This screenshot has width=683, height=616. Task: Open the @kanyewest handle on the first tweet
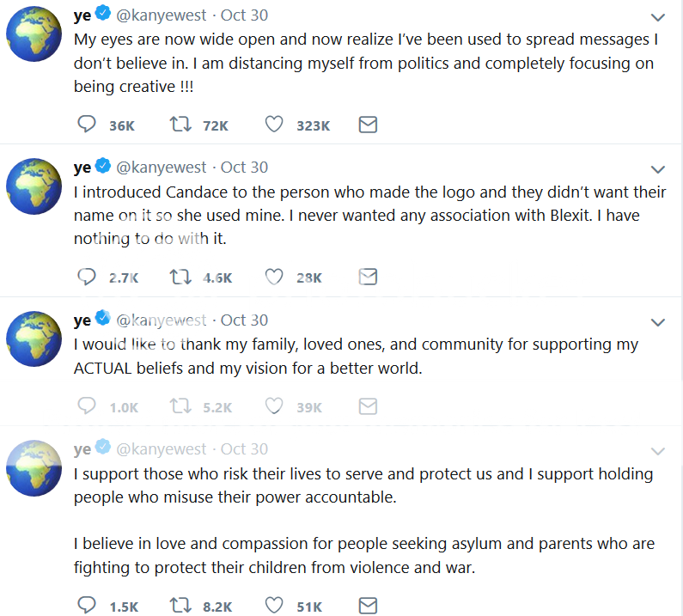click(161, 15)
